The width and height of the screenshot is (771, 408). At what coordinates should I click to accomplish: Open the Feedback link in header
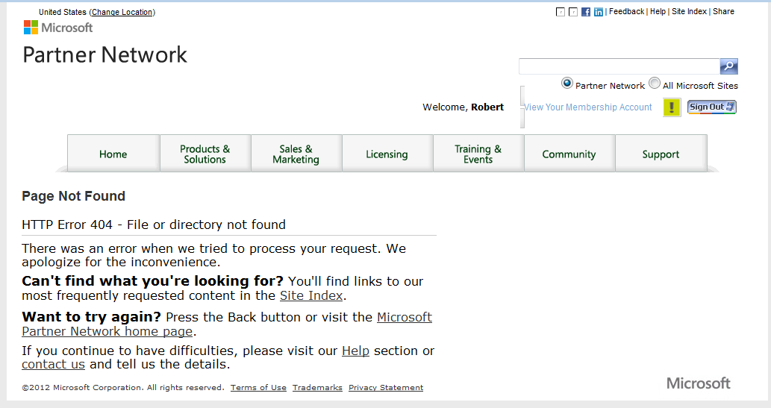(626, 11)
